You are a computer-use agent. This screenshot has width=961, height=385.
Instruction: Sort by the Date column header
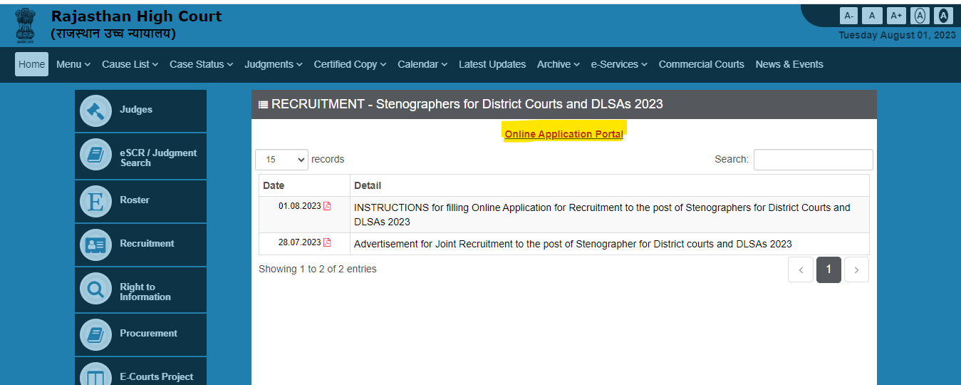(304, 185)
